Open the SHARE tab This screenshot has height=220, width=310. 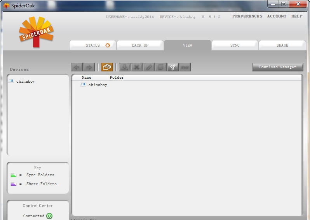coord(282,45)
